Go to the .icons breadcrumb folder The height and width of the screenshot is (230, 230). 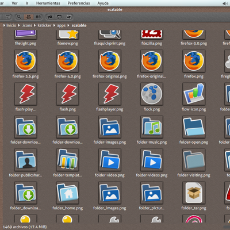[27, 25]
